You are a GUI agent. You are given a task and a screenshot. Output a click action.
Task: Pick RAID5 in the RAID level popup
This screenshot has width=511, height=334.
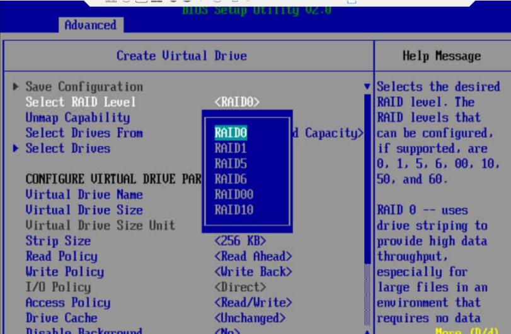231,164
